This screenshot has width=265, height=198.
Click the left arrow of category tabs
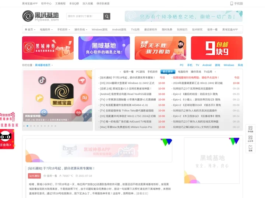pos(120,72)
